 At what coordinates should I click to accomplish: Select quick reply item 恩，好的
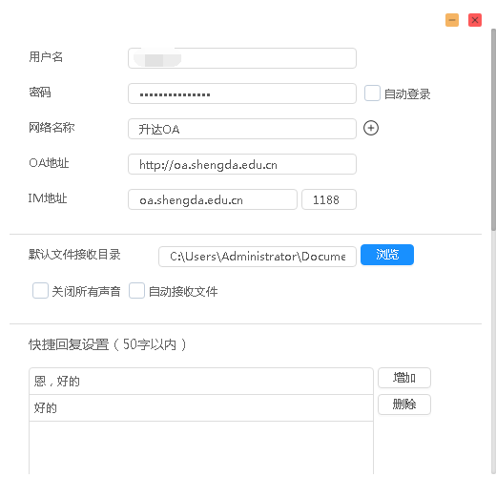tap(201, 382)
